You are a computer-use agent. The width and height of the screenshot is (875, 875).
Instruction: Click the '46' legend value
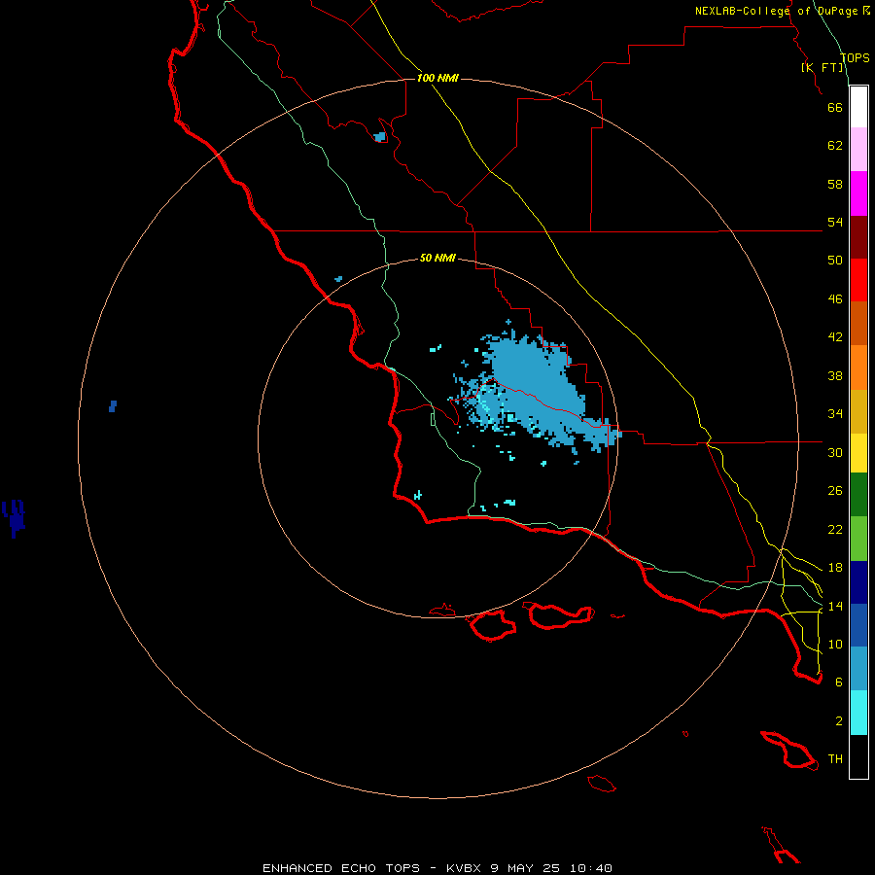835,299
